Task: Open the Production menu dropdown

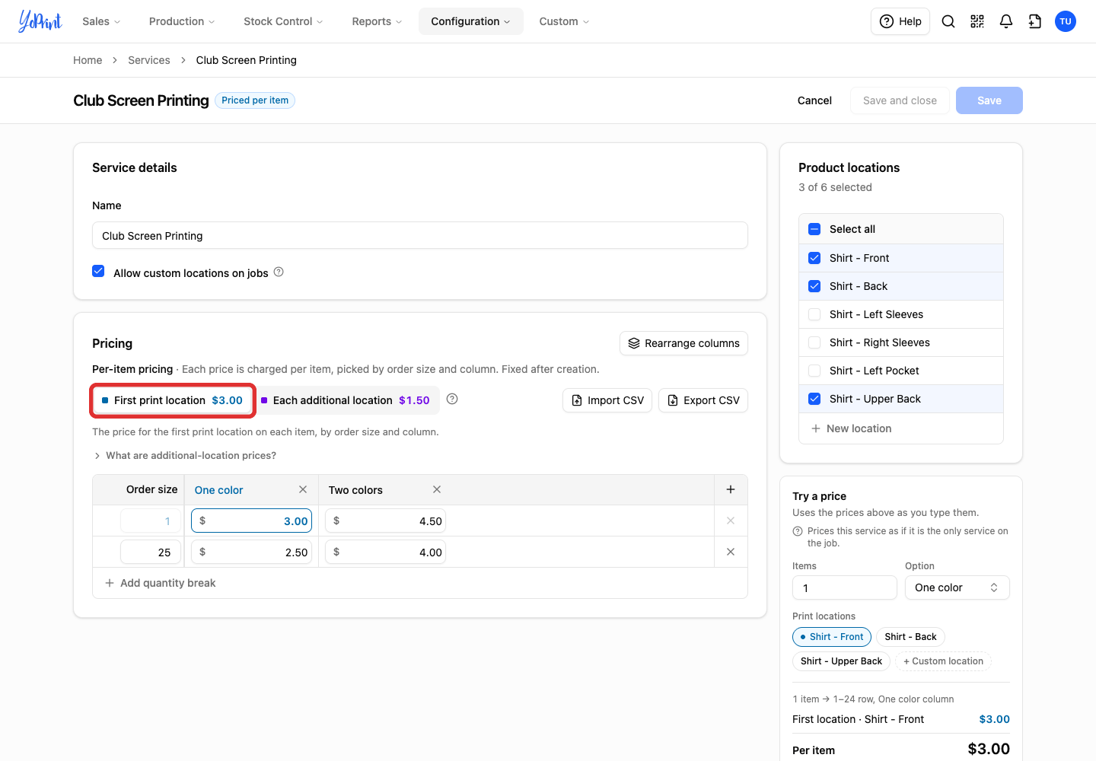Action: (x=182, y=21)
